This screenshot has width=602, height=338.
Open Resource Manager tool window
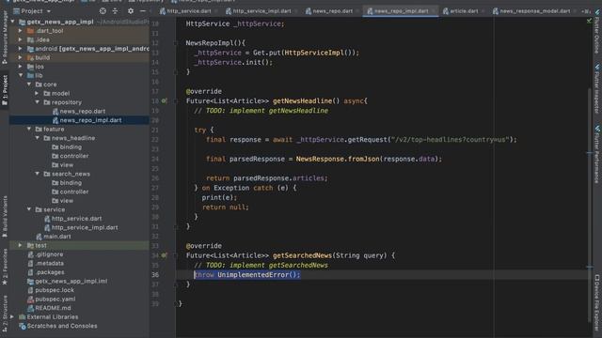pos(5,38)
